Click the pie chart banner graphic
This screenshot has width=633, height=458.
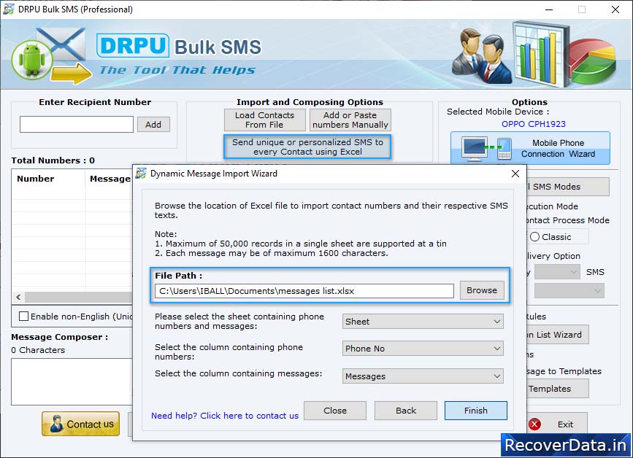tap(594, 60)
